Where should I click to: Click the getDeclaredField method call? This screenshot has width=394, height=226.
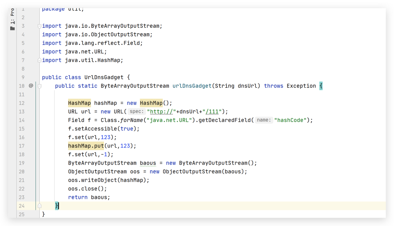[x=225, y=120]
